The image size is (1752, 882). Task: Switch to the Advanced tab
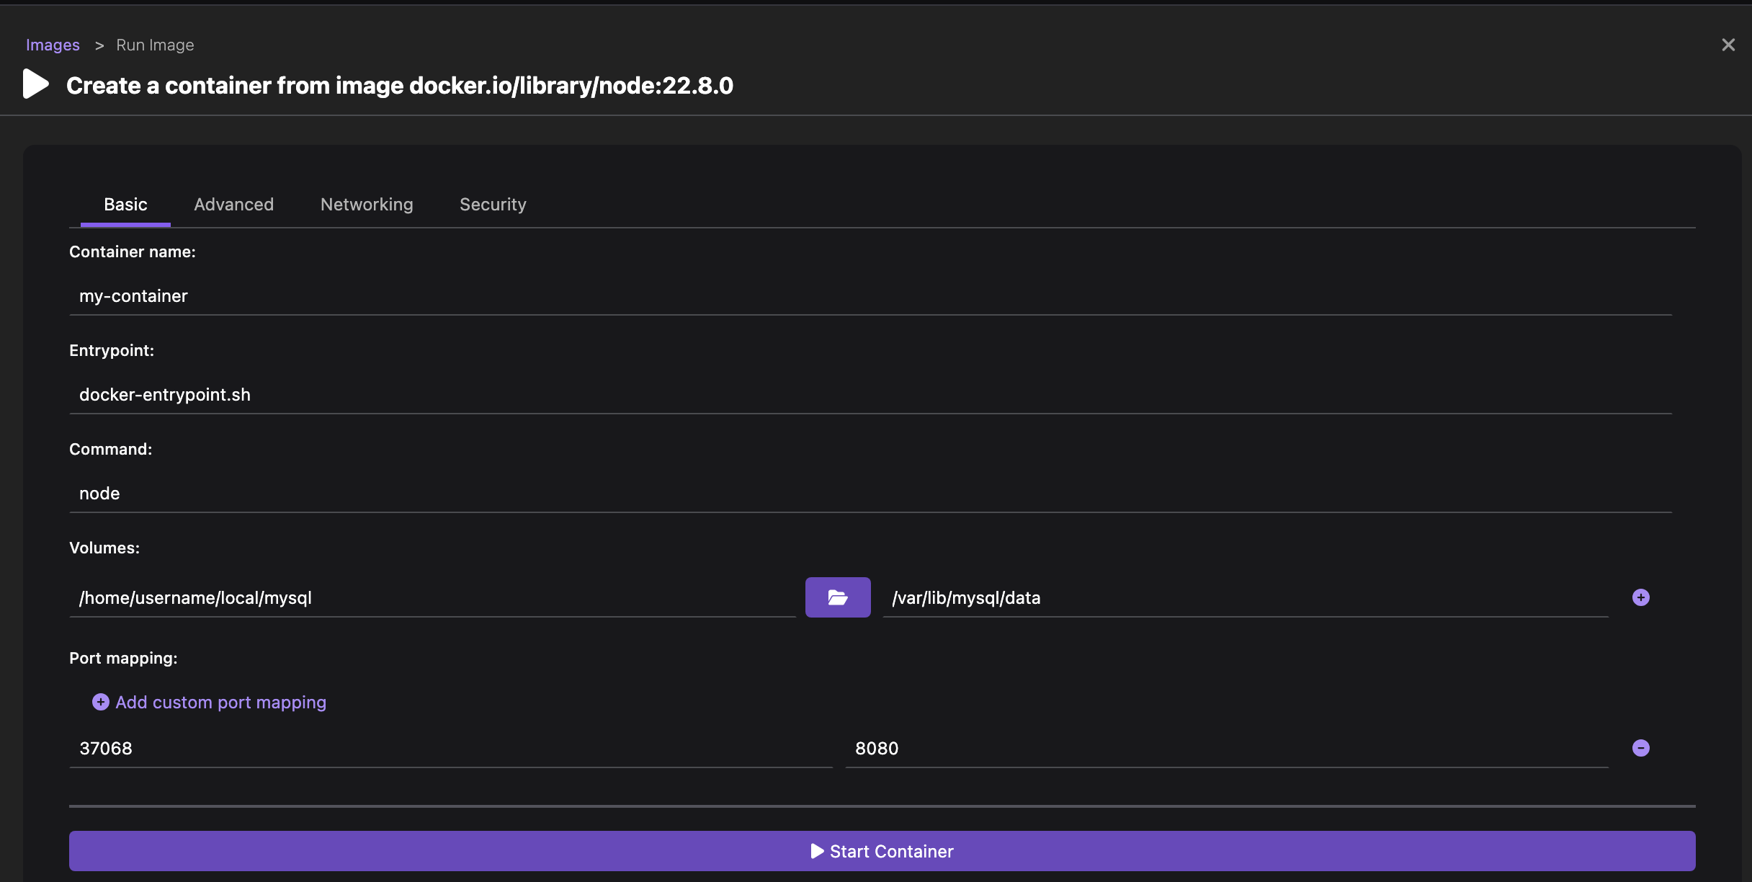233,205
